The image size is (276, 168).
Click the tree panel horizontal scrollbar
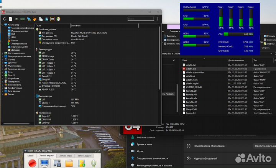(16, 124)
